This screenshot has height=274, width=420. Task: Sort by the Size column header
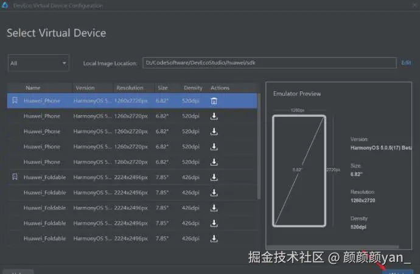click(163, 88)
